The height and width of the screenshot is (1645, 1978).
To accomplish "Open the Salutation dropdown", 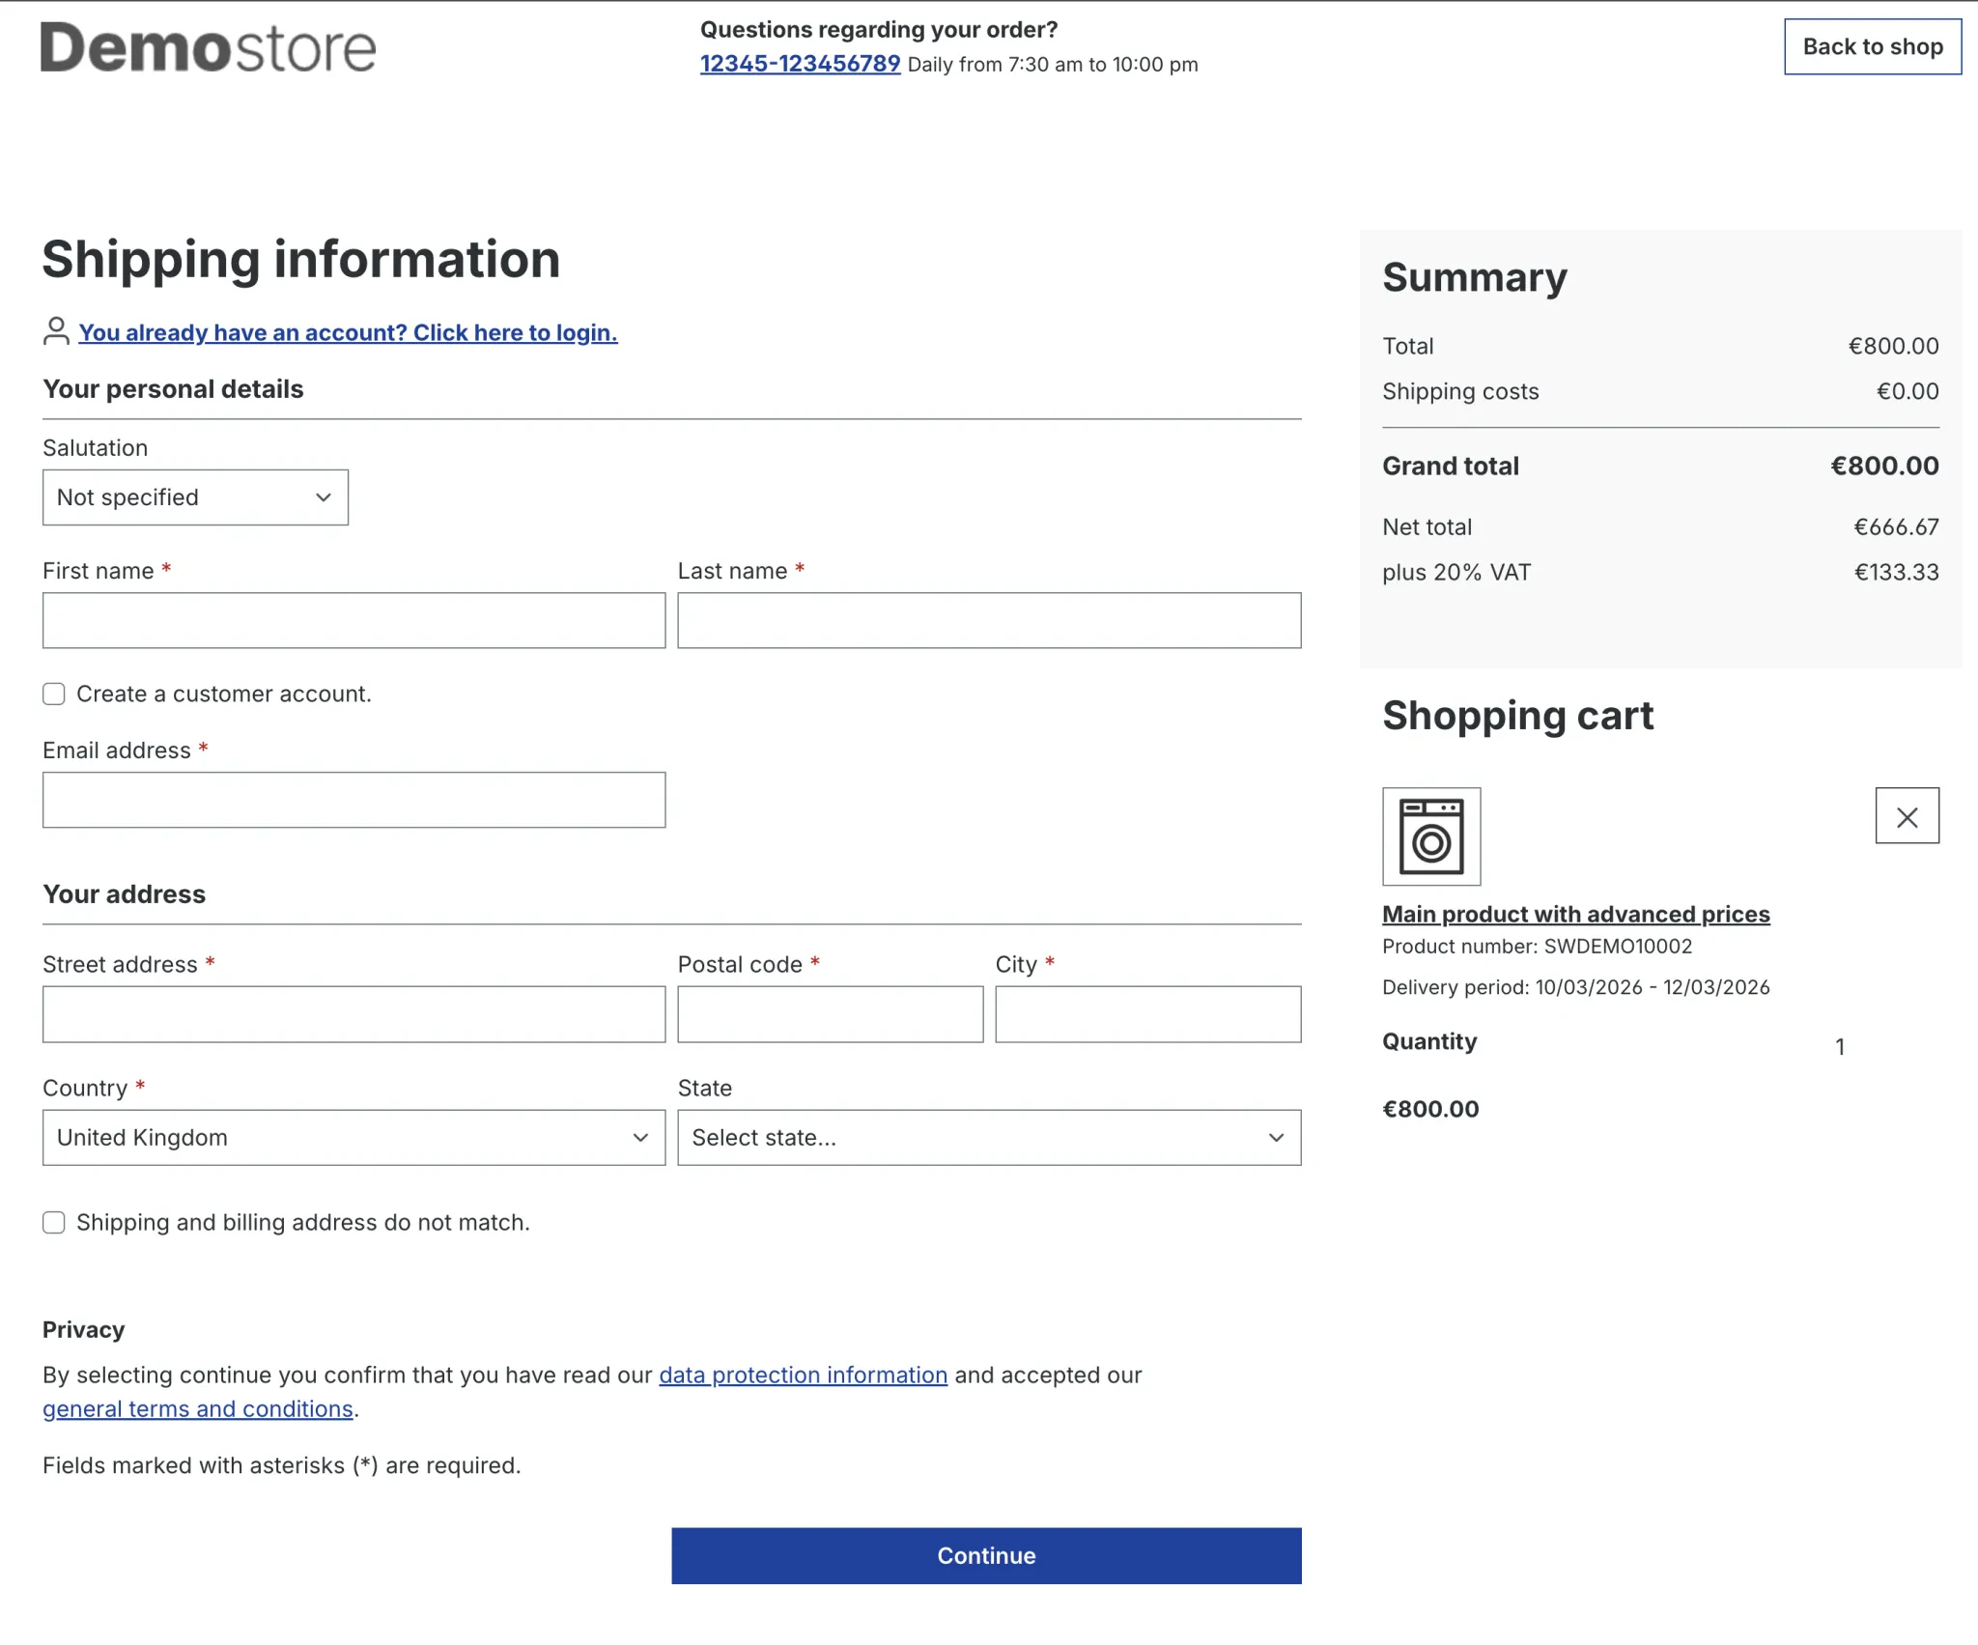I will 195,497.
